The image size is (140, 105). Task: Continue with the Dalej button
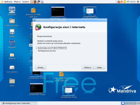click(x=99, y=67)
